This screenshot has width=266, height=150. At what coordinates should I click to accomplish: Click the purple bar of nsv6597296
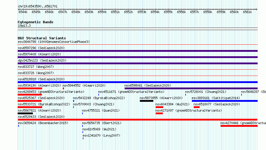click(x=137, y=51)
